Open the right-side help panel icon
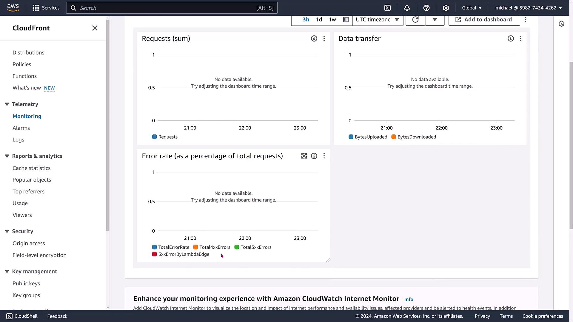The height and width of the screenshot is (322, 573). click(x=561, y=24)
